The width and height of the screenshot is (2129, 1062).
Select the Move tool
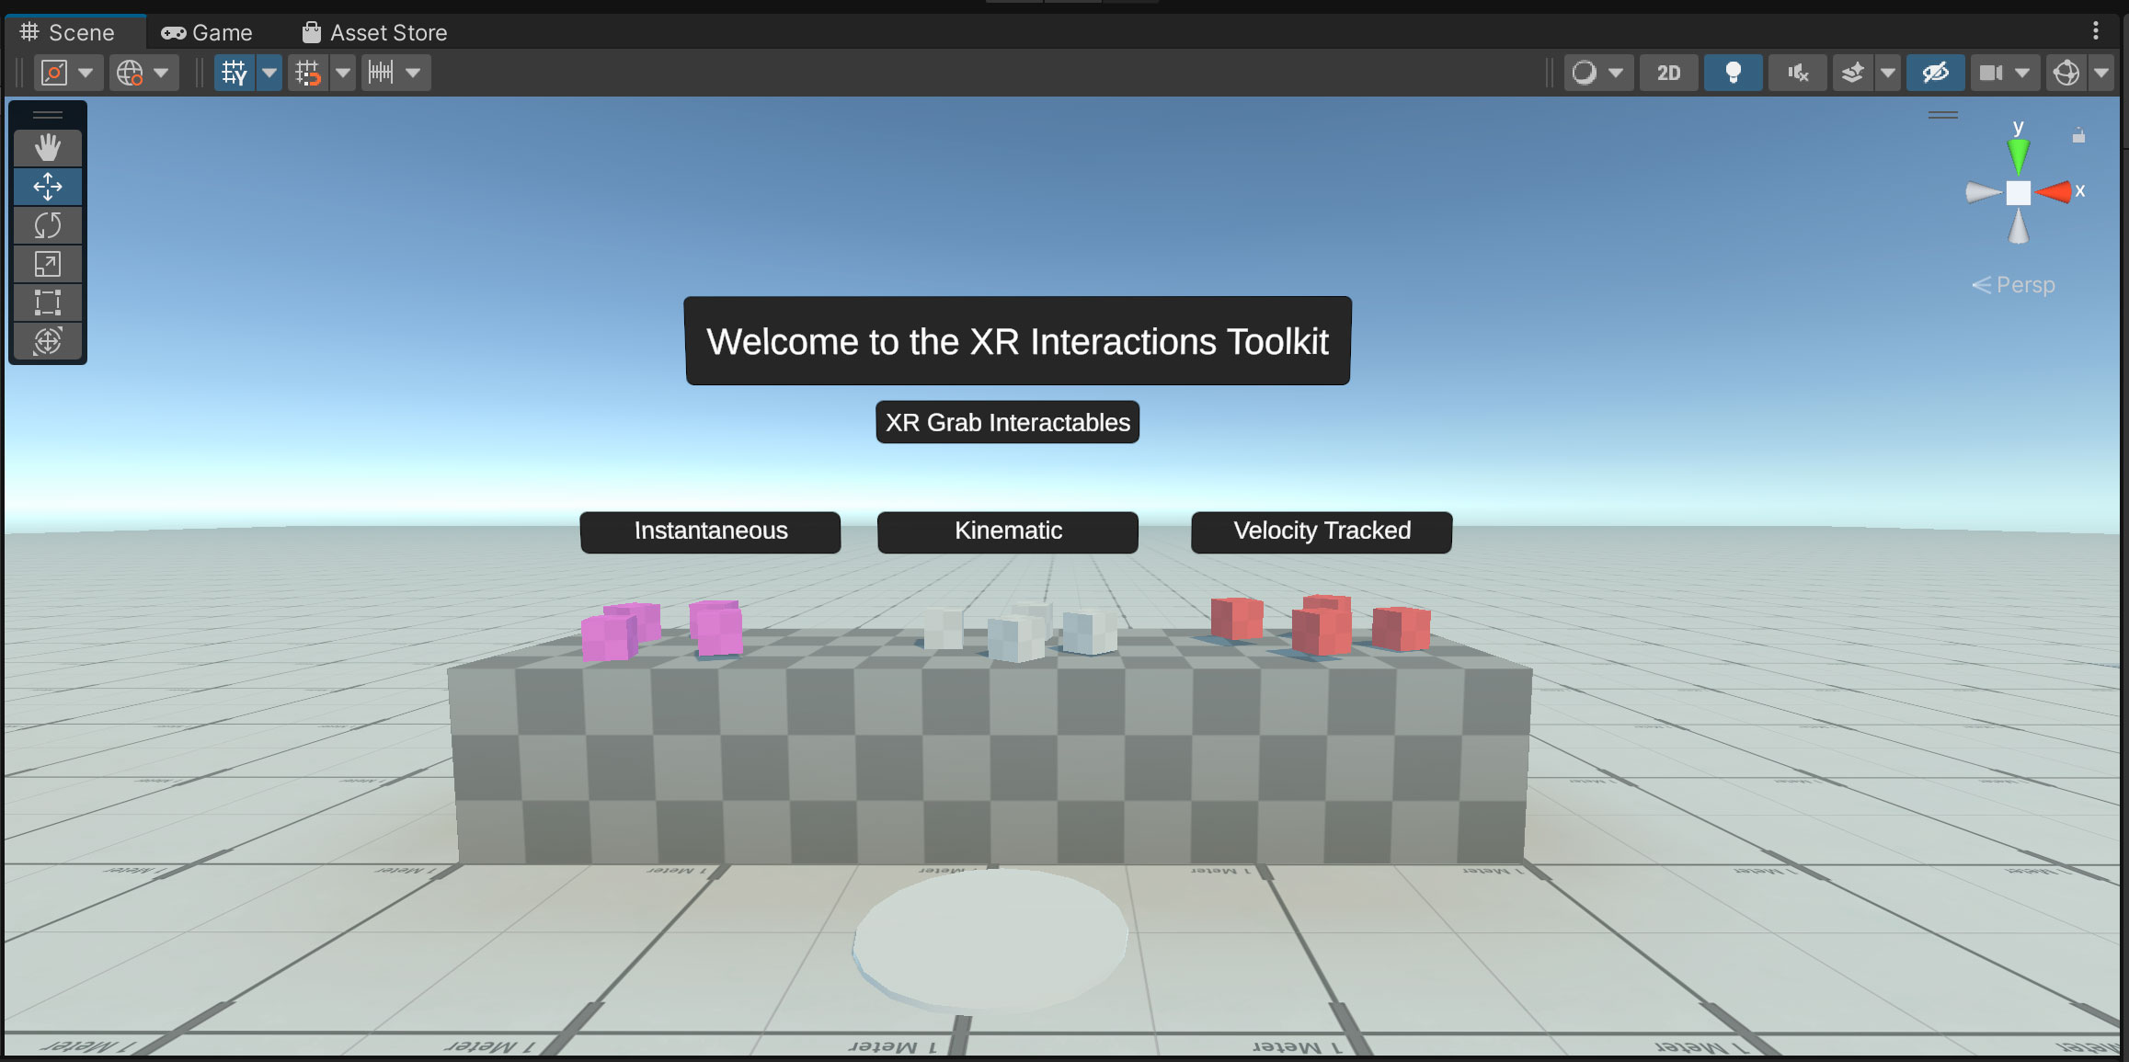pos(48,187)
